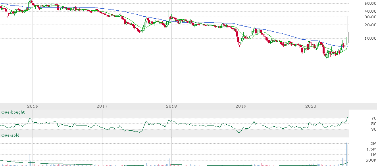The height and width of the screenshot is (166, 377).
Task: Click the 40.00 price axis label
Action: pyautogui.click(x=370, y=11)
